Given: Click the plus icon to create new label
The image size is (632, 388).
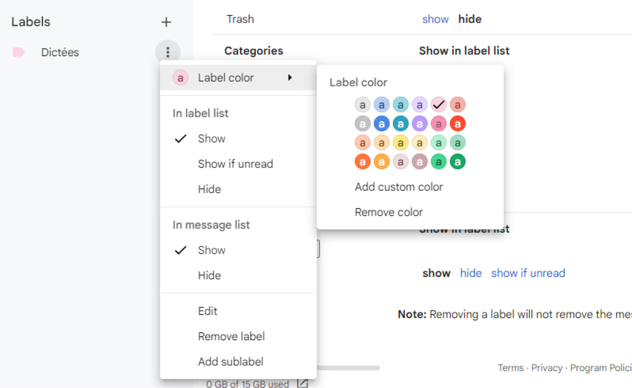Looking at the screenshot, I should tap(166, 22).
